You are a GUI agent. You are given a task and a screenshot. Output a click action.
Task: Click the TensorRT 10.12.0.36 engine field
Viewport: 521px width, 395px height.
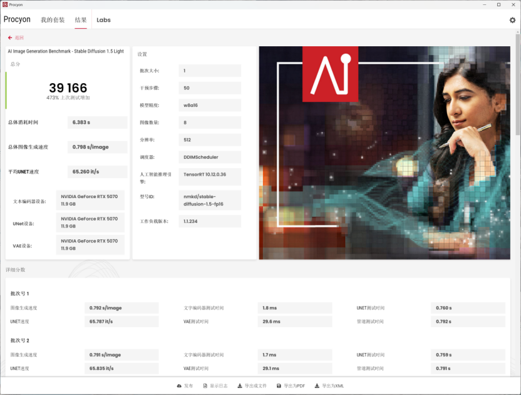coord(209,174)
